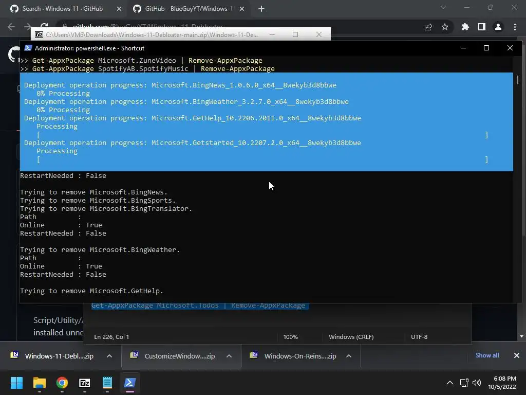Open network status tray icon
Screen dimensions: 526x395
coord(464,383)
